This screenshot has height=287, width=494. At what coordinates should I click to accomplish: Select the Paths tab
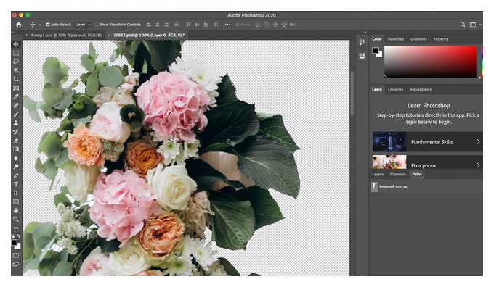tap(417, 174)
